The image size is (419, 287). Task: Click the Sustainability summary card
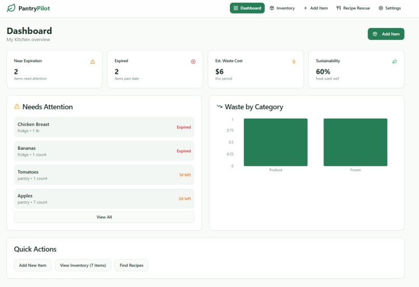357,69
